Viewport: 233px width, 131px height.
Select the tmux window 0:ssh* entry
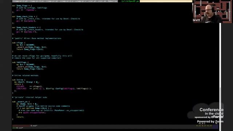point(20,128)
